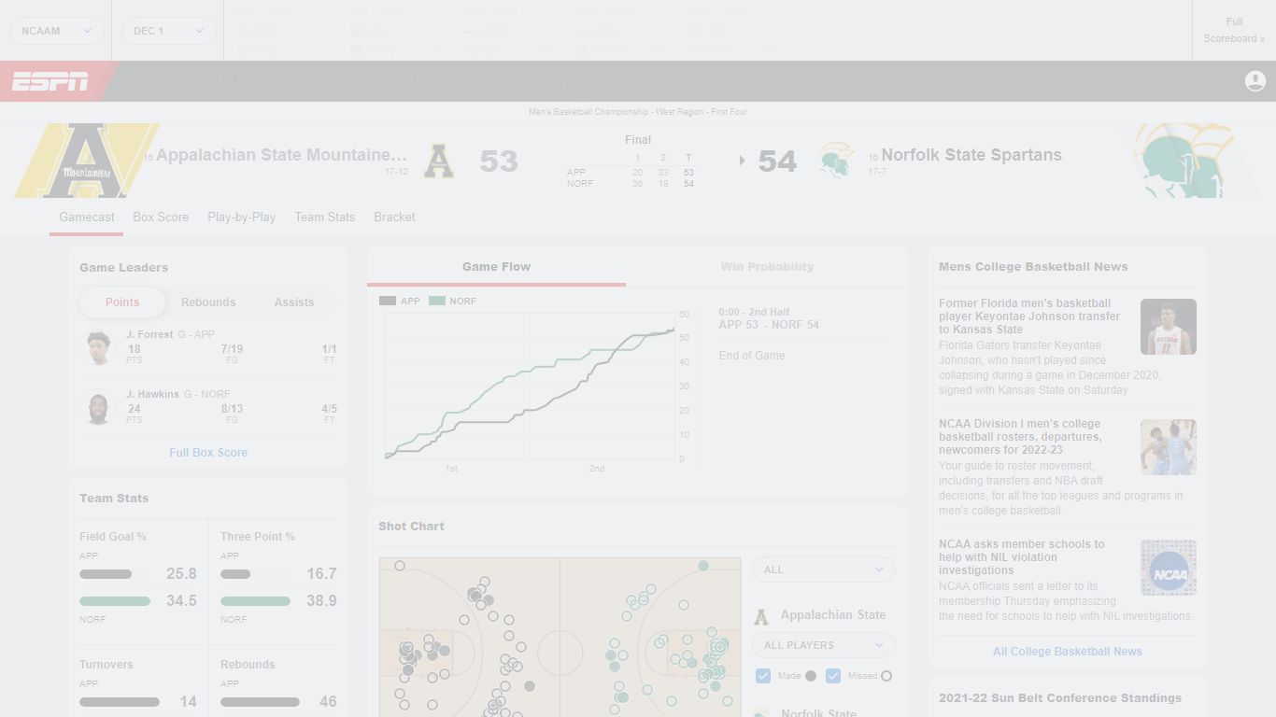Open the rosters article photo
Viewport: 1276px width, 717px height.
coord(1169,447)
